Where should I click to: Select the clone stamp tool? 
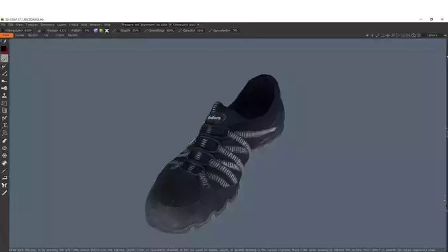pyautogui.click(x=4, y=95)
